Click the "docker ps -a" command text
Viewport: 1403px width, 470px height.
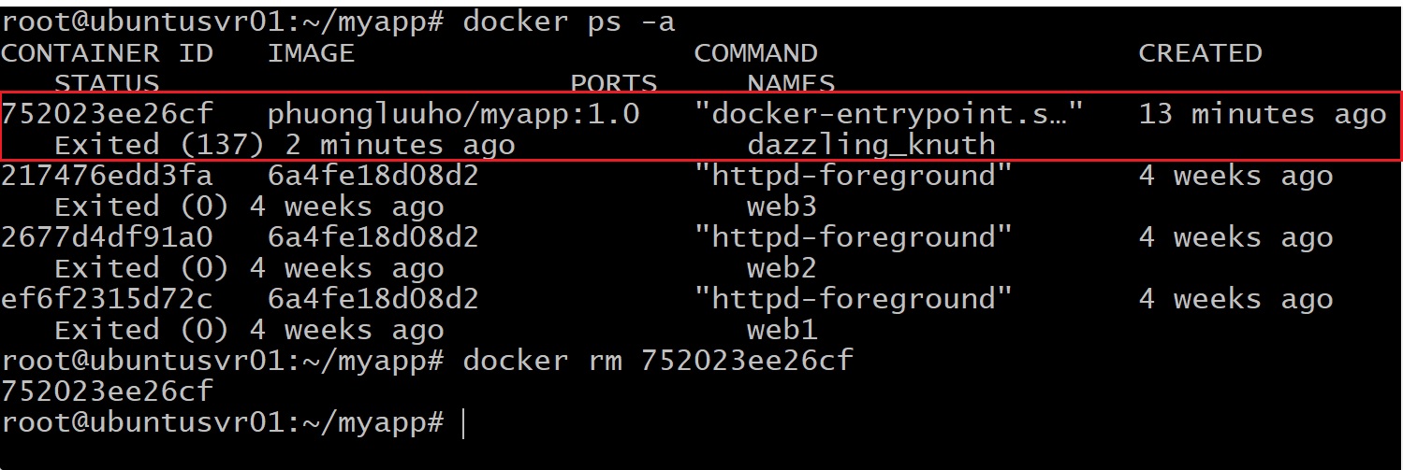click(x=568, y=21)
